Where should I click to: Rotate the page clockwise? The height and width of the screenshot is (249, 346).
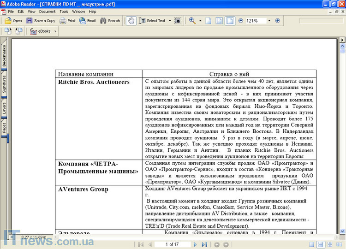coord(8,31)
